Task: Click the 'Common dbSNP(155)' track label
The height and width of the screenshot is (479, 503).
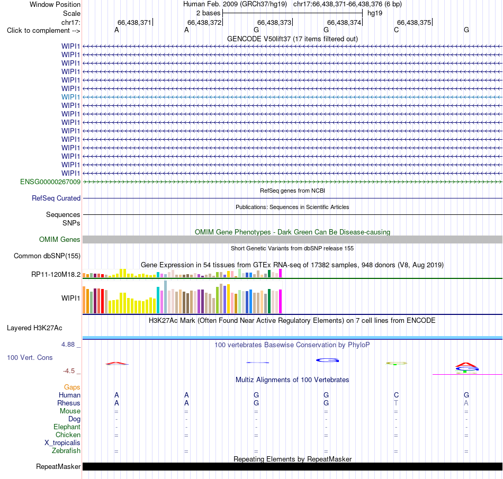Action: [47, 256]
